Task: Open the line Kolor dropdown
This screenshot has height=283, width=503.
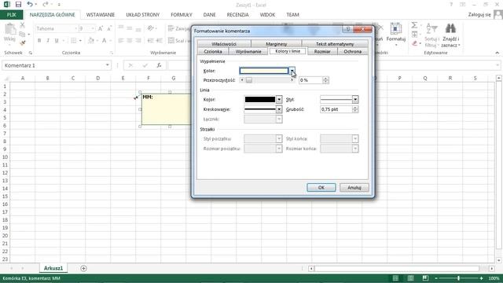Action: pyautogui.click(x=279, y=100)
